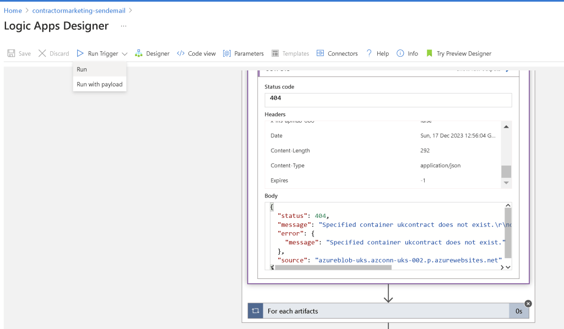Click the Run Trigger label
The image size is (564, 329).
click(103, 53)
